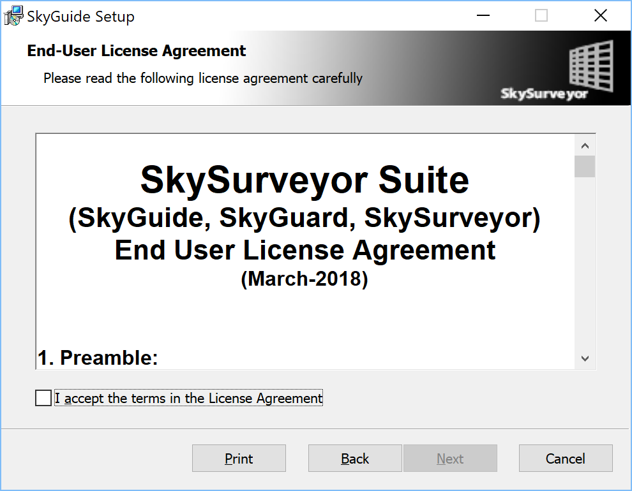This screenshot has height=491, width=632.
Task: Tick the accept license terms checkbox
Action: (x=43, y=399)
